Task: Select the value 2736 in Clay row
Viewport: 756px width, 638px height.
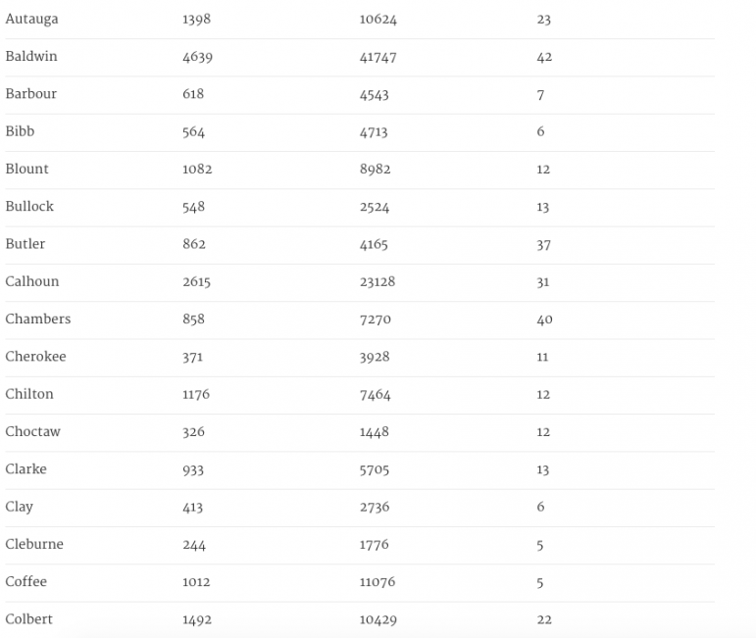Action: (375, 508)
